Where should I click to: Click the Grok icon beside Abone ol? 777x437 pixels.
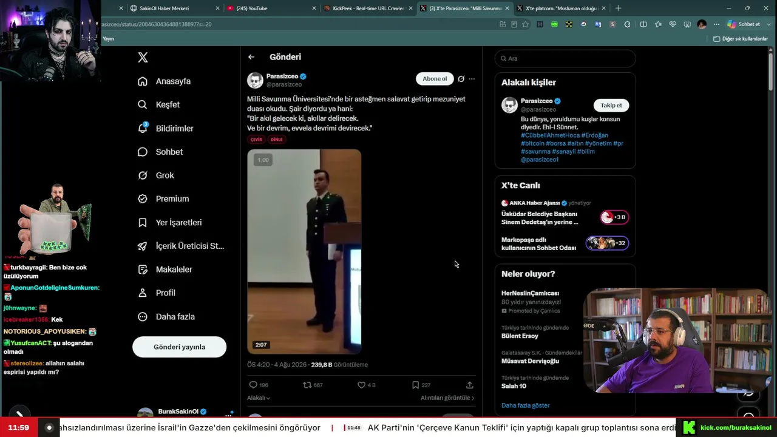[461, 79]
